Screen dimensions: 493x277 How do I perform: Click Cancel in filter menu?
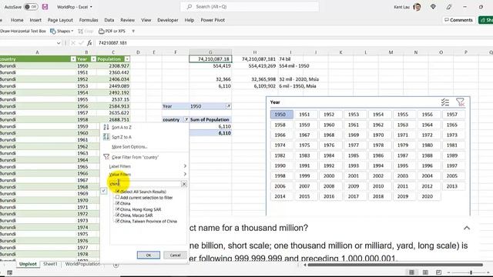(x=175, y=255)
